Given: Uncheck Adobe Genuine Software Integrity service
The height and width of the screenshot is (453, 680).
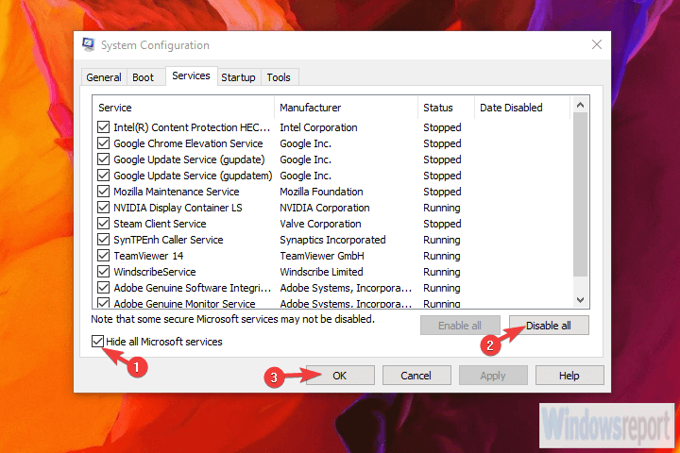Looking at the screenshot, I should point(103,288).
